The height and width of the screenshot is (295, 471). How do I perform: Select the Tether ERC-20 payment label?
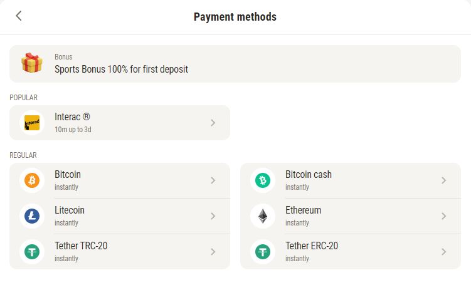pos(312,246)
